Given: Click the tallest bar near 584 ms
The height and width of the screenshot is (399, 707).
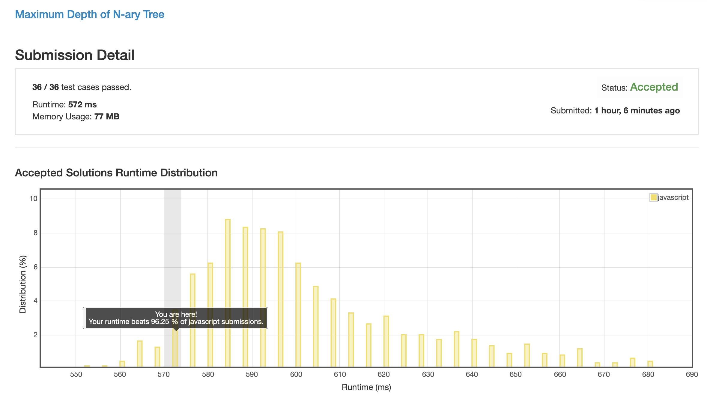Looking at the screenshot, I should 228,293.
